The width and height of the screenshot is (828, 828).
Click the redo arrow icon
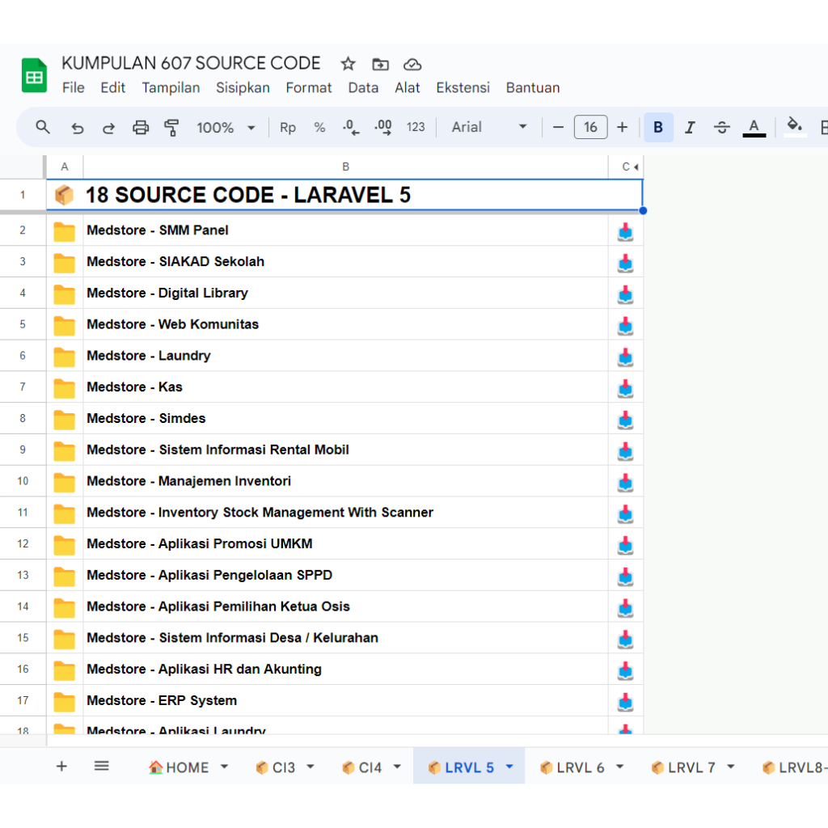(x=108, y=128)
